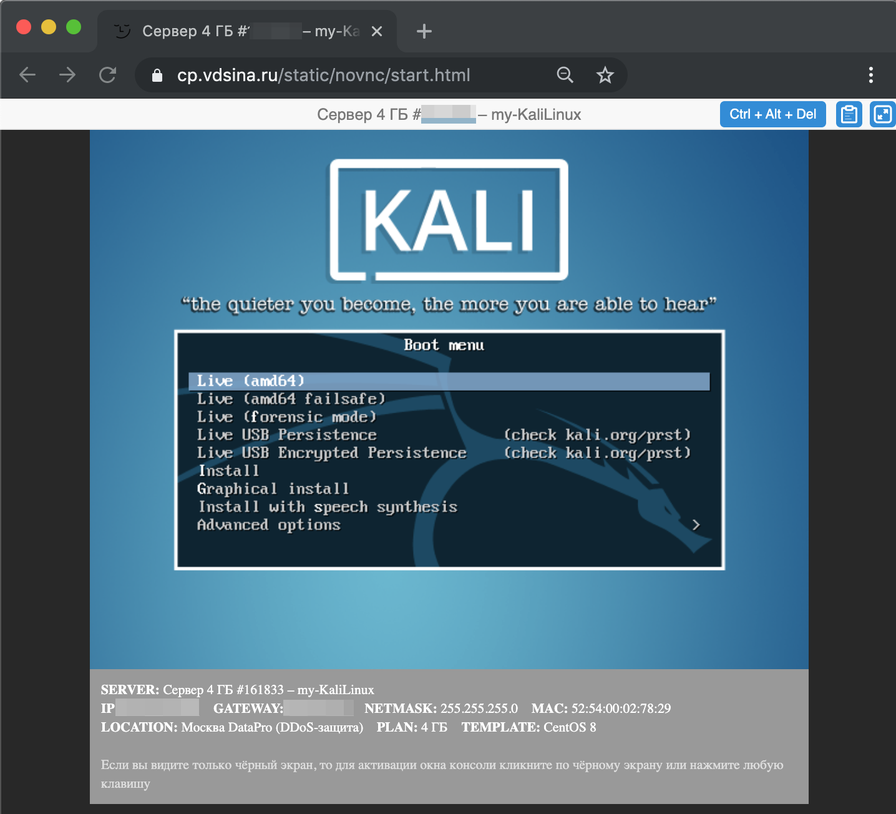896x814 pixels.
Task: Close the 'Сервер 4 ГБ' tab
Action: [x=377, y=31]
